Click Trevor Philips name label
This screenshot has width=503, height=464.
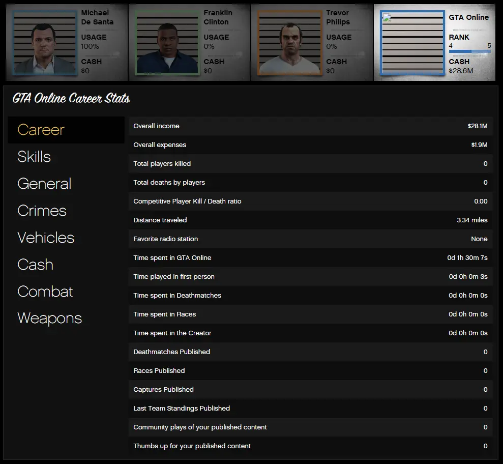[338, 17]
